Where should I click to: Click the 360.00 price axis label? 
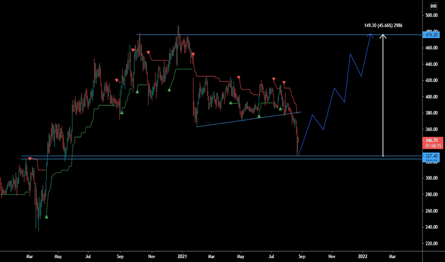(431, 130)
